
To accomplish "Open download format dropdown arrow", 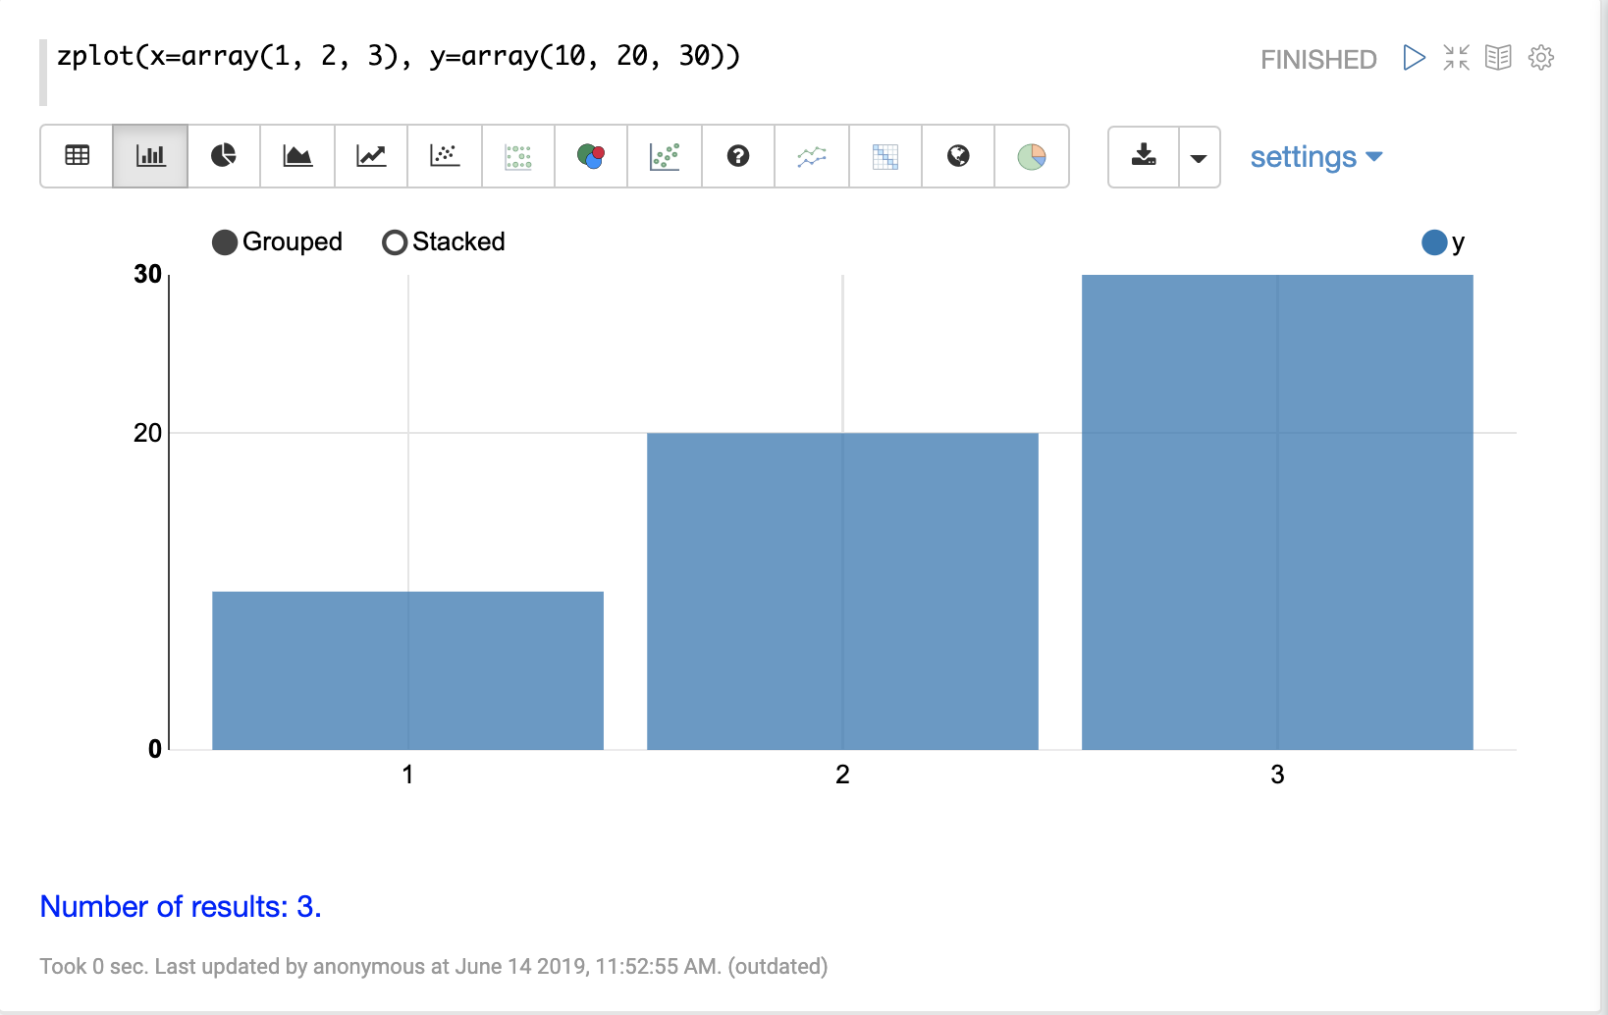I will (1199, 157).
